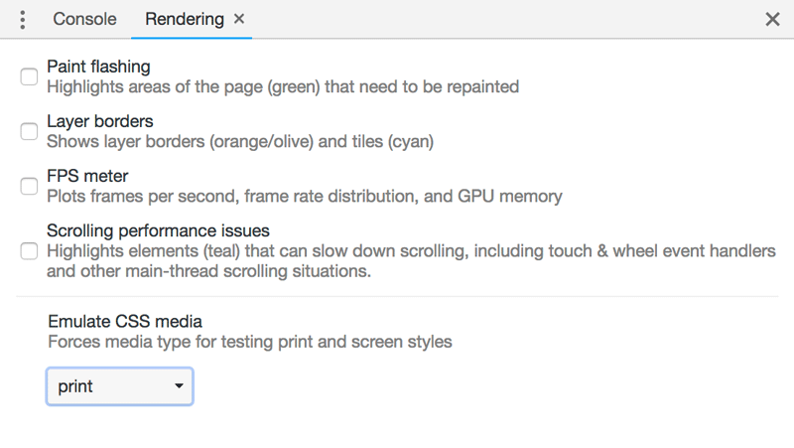Viewport: 794px width, 448px height.
Task: Close the DevTools drawer panel
Action: (x=772, y=19)
